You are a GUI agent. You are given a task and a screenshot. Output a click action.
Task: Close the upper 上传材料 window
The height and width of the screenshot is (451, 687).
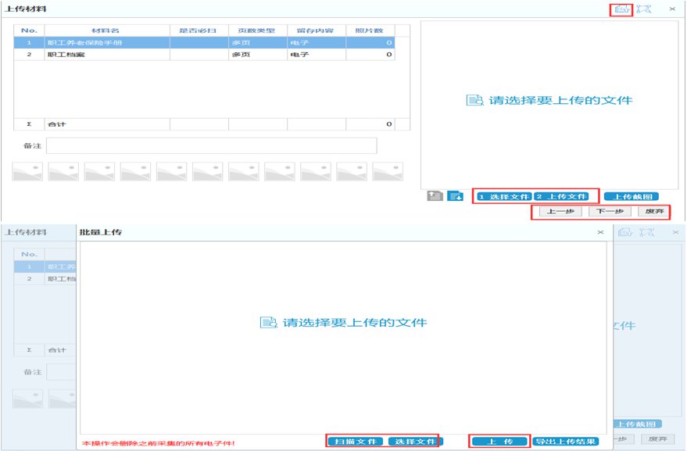pyautogui.click(x=672, y=9)
